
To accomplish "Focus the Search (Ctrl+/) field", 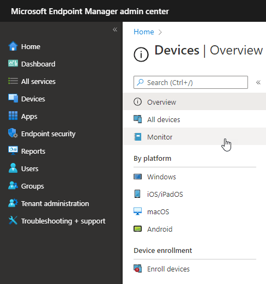I will click(191, 82).
